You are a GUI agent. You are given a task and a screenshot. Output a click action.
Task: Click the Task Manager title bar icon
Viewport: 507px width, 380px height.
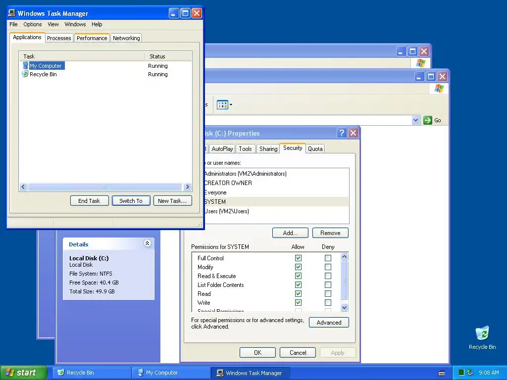click(x=12, y=13)
